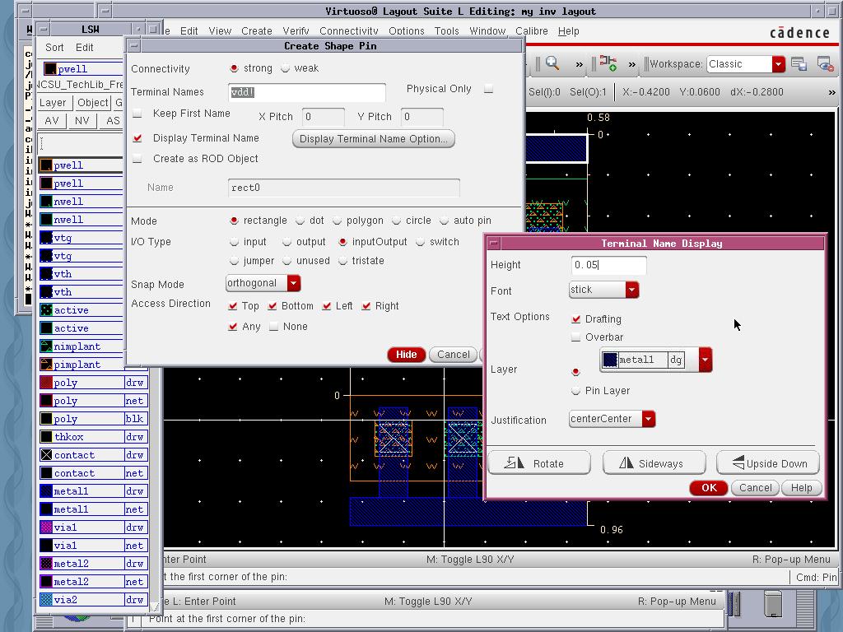Screen dimensions: 843x632
Task: Open the LSW Edit menu
Action: 84,47
